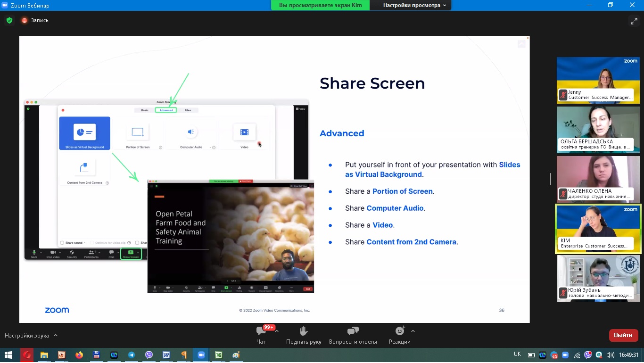Viewport: 644px width, 363px height.
Task: Open Firefox from the taskbar
Action: 79,355
